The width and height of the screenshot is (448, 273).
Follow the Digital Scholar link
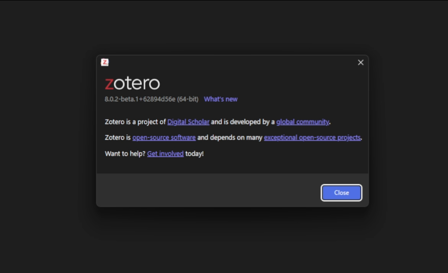pos(188,122)
